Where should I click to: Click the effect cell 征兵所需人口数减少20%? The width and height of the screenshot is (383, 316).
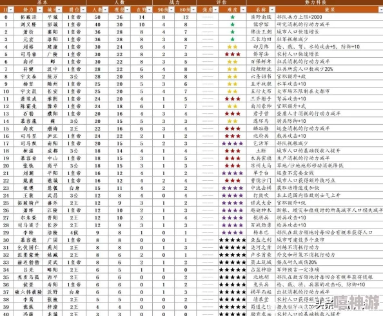(x=329, y=70)
